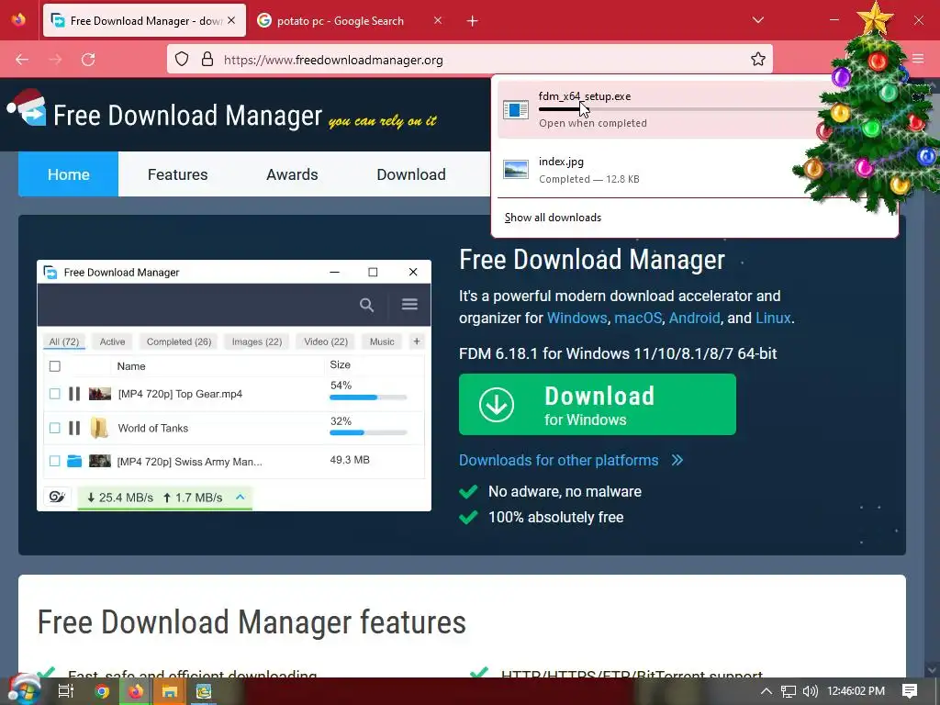Open the list all tabs chevron
This screenshot has height=705, width=940.
[x=757, y=20]
